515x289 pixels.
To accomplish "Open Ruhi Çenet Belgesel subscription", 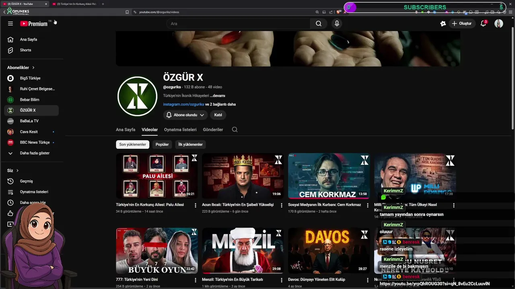I will tap(31, 89).
